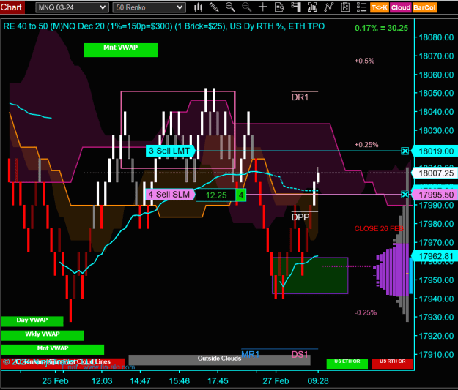The width and height of the screenshot is (458, 390).
Task: Click the DPP pivot label
Action: tap(300, 217)
